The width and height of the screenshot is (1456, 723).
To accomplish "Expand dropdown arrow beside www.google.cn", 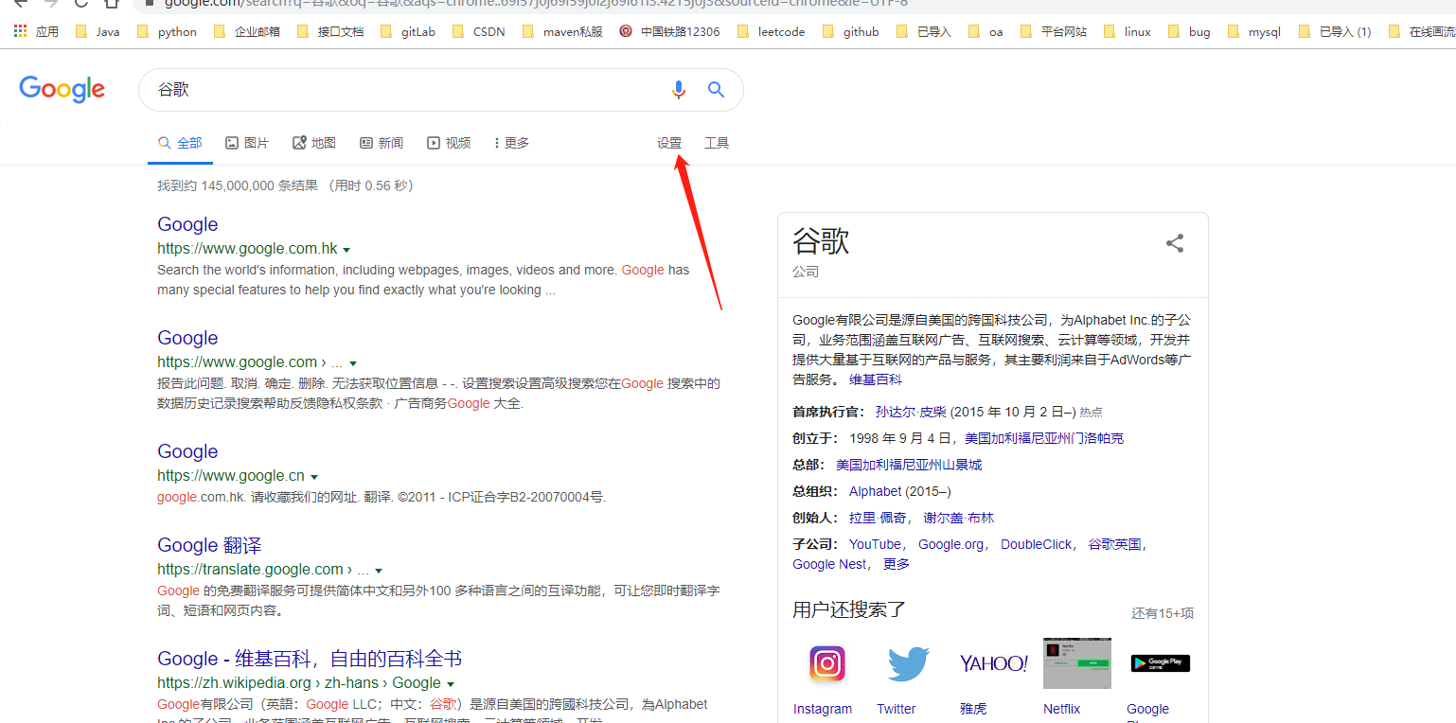I will (314, 477).
